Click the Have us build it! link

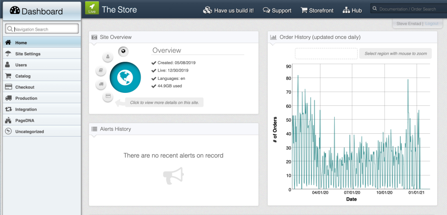tap(228, 11)
